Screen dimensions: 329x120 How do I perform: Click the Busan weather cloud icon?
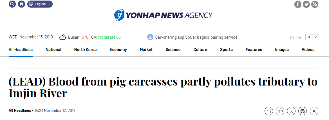(62, 37)
